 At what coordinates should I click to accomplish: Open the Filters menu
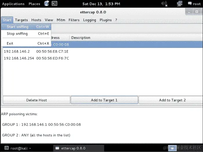pyautogui.click(x=74, y=20)
